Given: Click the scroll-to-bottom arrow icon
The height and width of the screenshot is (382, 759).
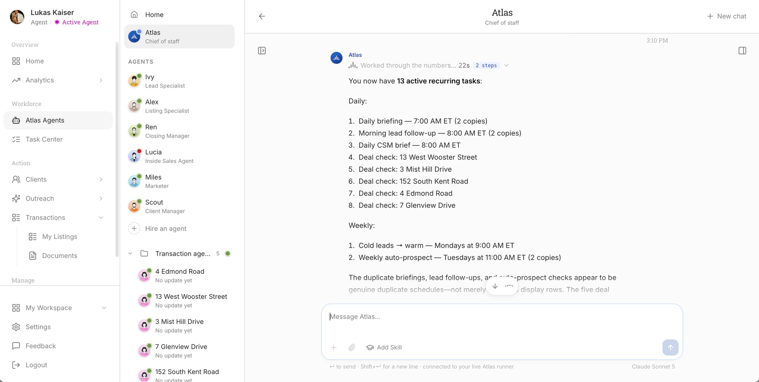Looking at the screenshot, I should pos(495,286).
